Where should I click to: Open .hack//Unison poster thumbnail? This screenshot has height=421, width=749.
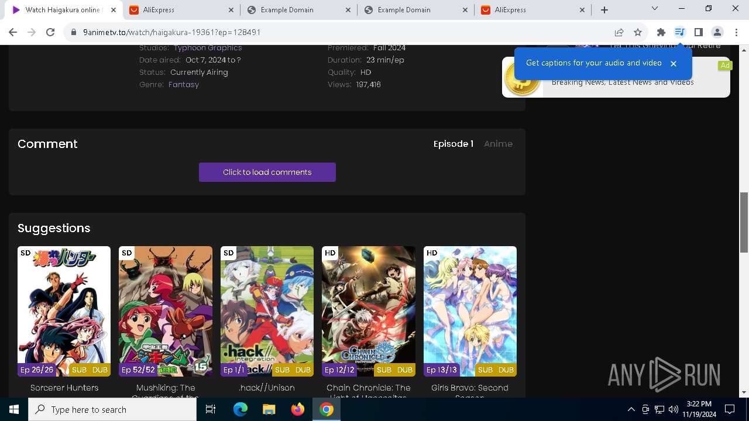[267, 311]
